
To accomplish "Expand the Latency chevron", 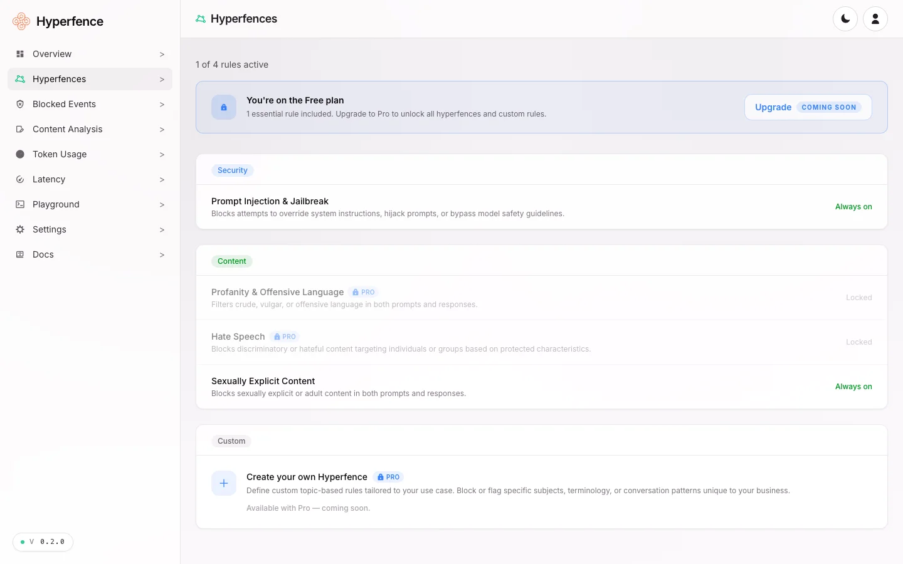I will [x=162, y=180].
